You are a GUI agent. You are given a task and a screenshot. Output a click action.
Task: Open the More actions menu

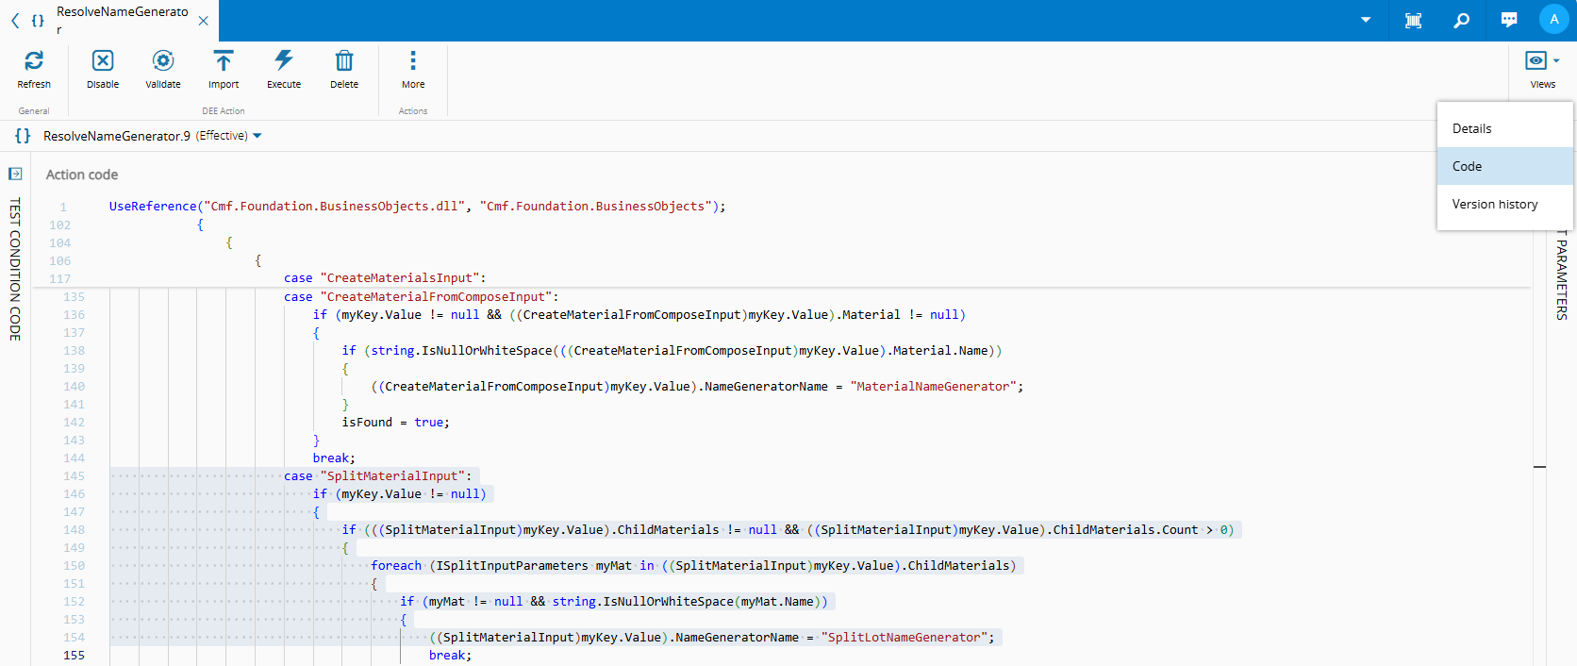point(413,61)
